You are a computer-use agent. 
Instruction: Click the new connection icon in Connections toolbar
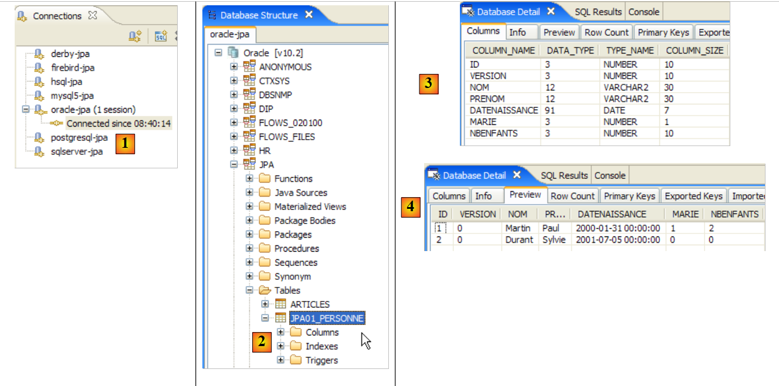click(134, 36)
